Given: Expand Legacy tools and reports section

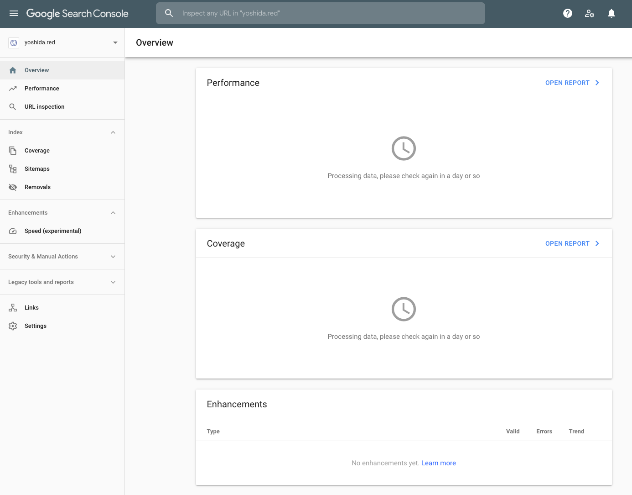Looking at the screenshot, I should pos(113,282).
